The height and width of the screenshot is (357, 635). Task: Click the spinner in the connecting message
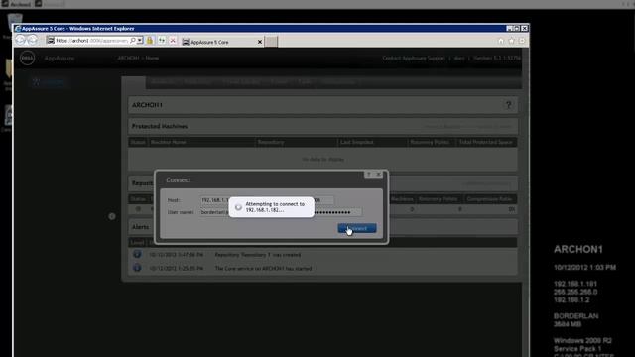click(x=238, y=207)
